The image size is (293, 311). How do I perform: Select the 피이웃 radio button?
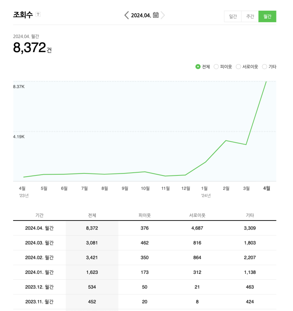point(216,67)
